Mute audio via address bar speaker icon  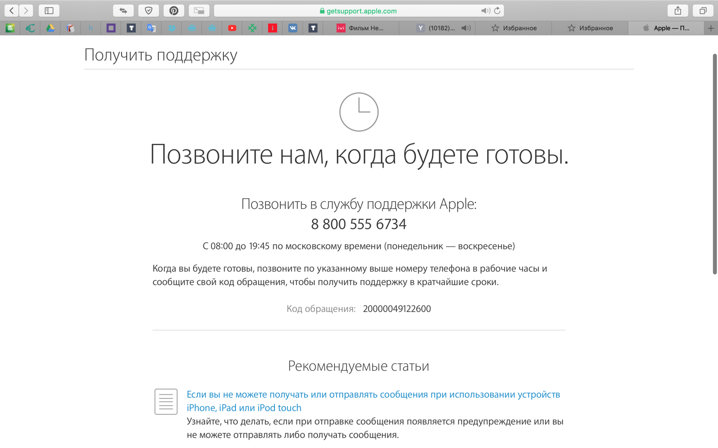(x=485, y=11)
